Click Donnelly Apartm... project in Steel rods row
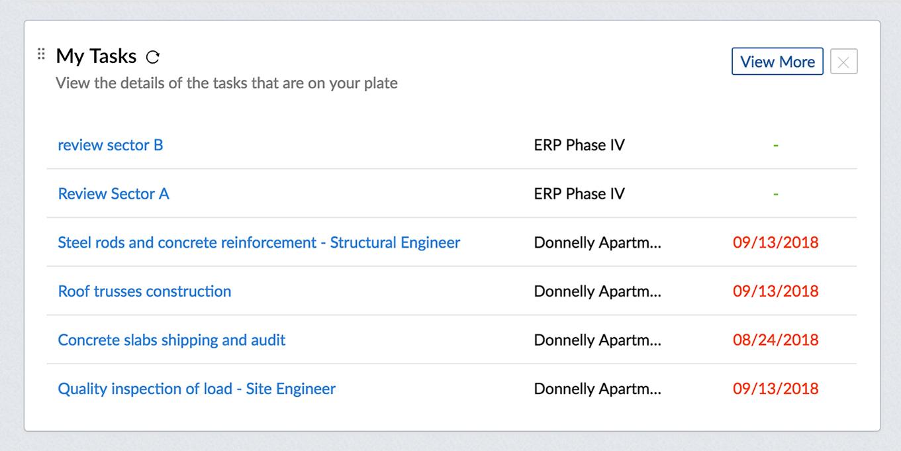Image resolution: width=901 pixels, height=451 pixels. (x=597, y=242)
